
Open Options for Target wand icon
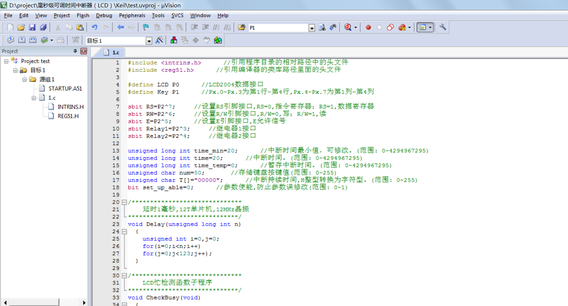159,40
